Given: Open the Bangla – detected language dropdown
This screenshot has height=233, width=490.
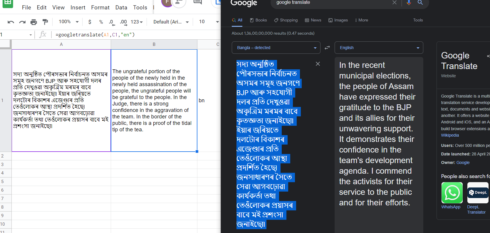Looking at the screenshot, I should [276, 48].
